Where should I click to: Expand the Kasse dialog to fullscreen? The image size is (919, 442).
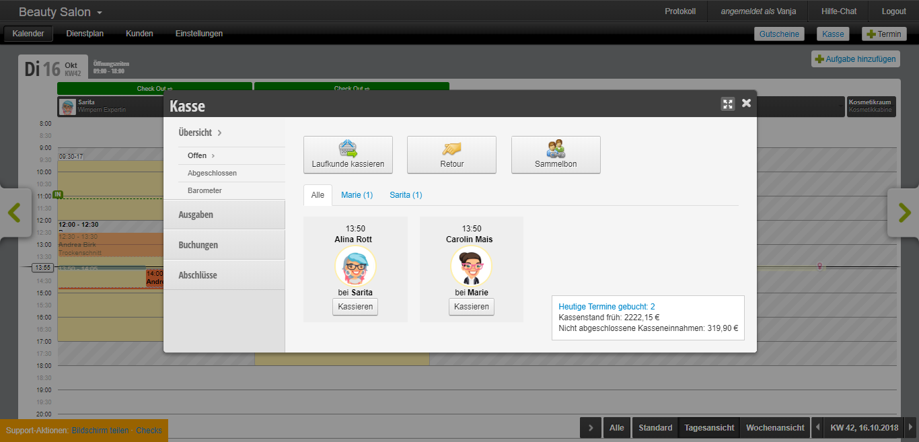(727, 104)
